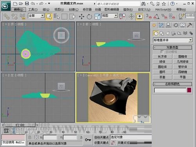Click the 长方体 box button

pyautogui.click(x=163, y=56)
